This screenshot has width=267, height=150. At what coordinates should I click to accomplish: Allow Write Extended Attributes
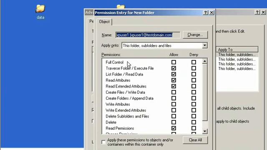(x=174, y=110)
